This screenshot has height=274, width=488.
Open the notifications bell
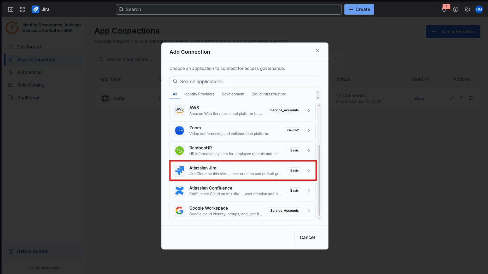[444, 10]
